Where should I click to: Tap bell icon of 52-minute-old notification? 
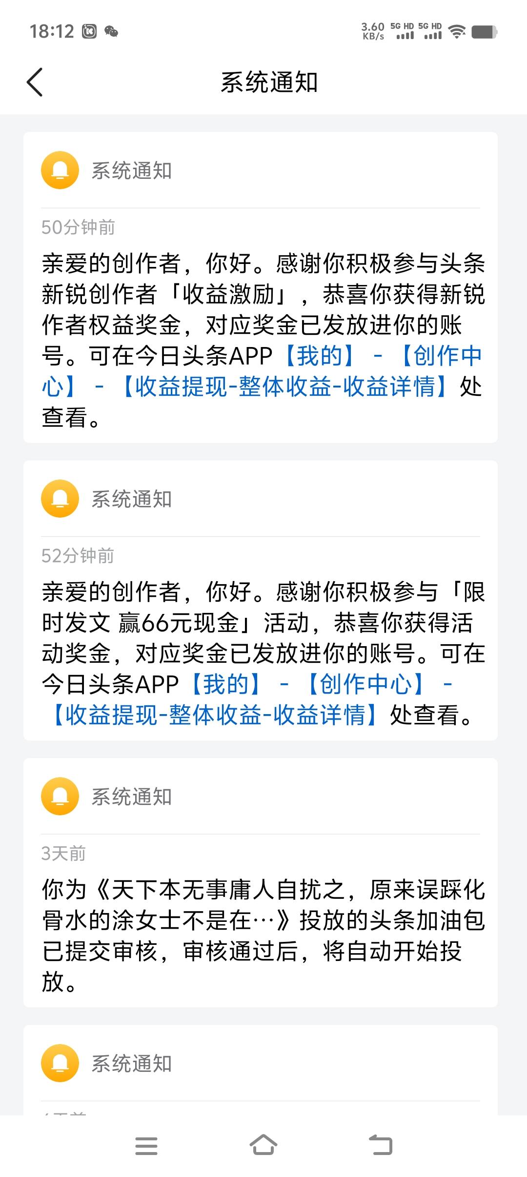coord(60,499)
